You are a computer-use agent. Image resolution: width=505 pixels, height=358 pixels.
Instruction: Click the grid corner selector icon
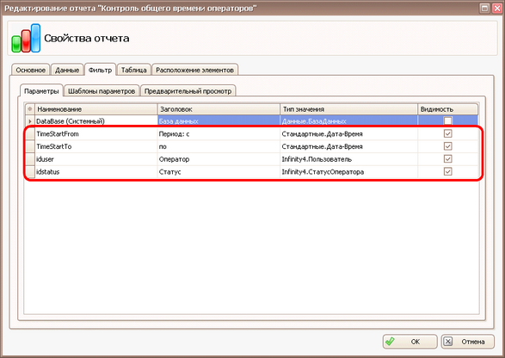tap(30, 109)
